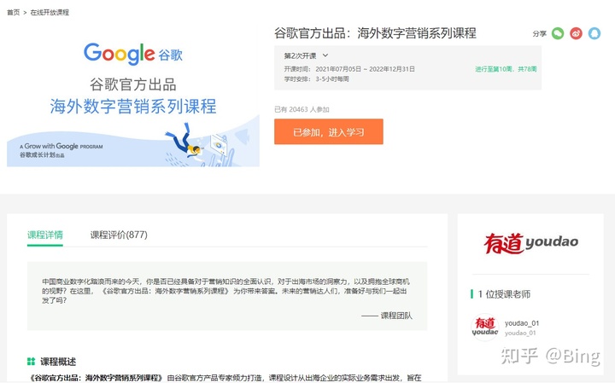Go to 首页 breadcrumb link
The height and width of the screenshot is (383, 615).
point(14,13)
